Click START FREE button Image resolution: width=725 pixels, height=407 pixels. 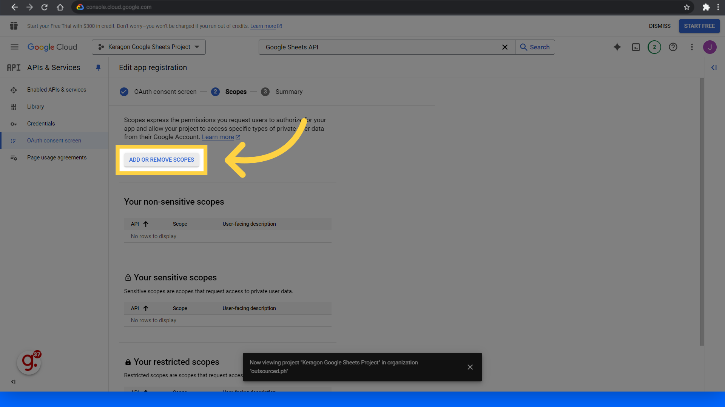699,26
